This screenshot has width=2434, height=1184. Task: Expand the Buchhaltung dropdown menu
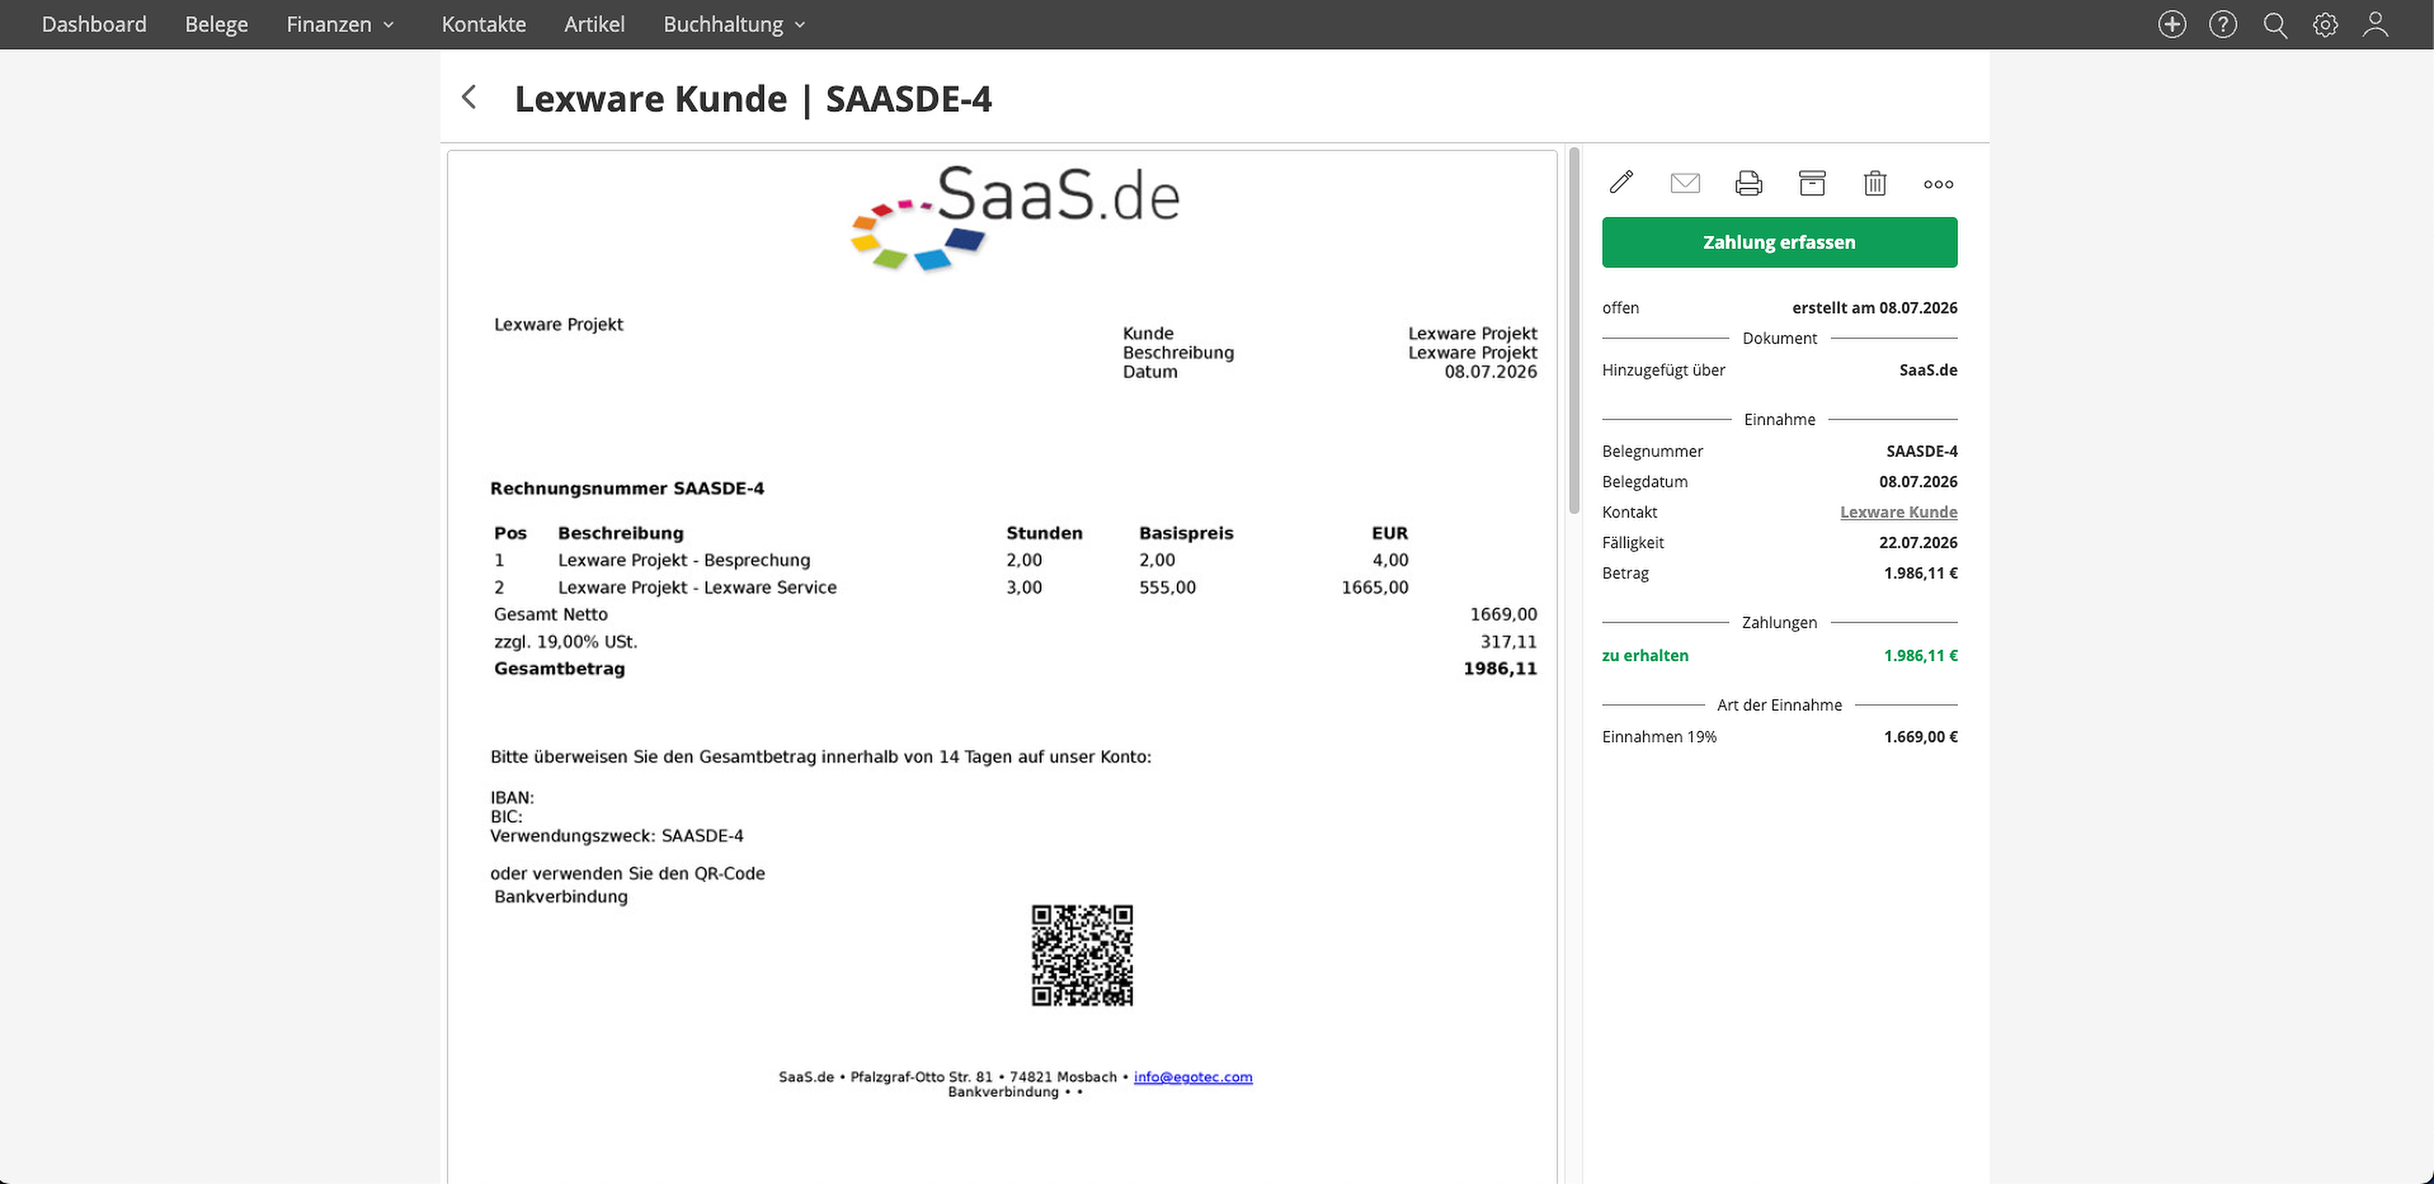(x=734, y=25)
